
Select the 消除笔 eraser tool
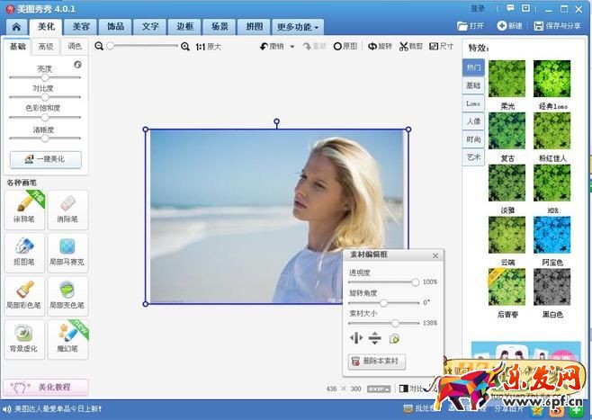click(x=67, y=209)
